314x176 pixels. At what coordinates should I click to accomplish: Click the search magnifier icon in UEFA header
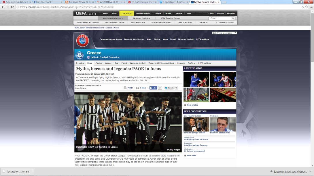[233, 18]
